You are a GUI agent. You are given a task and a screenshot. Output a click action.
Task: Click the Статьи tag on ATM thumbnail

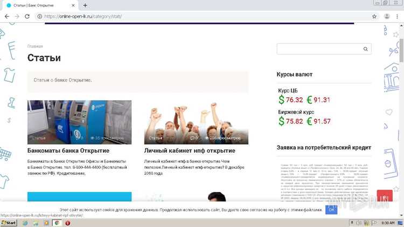[39, 138]
